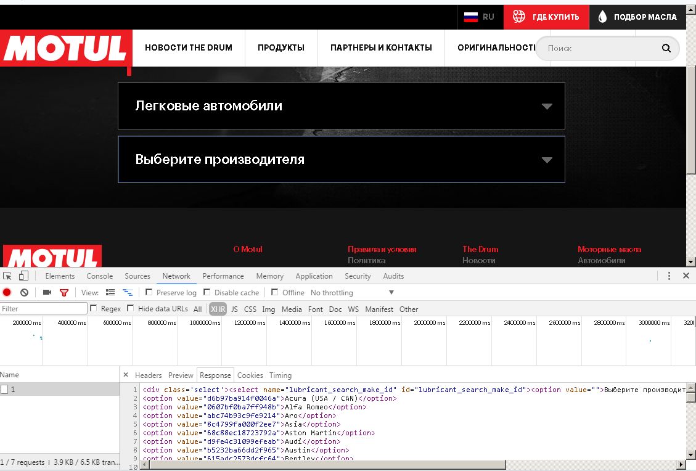Click the response pane horizontal scrollbar
This screenshot has height=471, width=696.
pos(327,465)
